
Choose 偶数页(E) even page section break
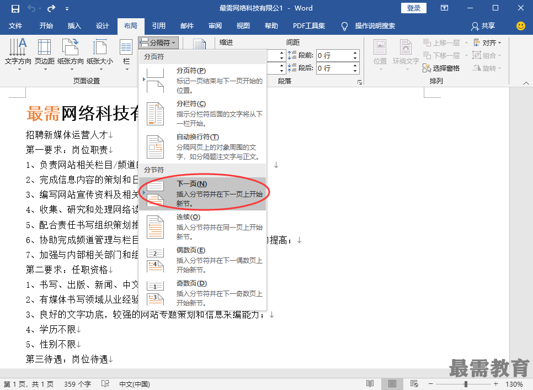[202, 260]
